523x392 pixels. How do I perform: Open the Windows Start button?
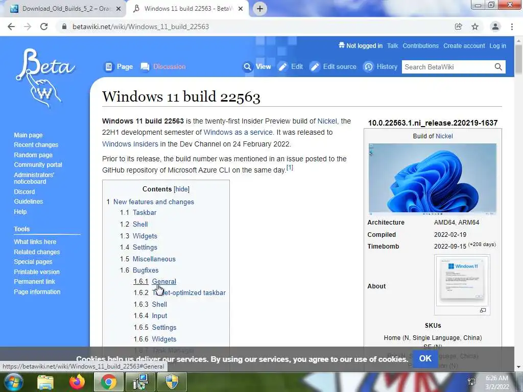(x=13, y=382)
